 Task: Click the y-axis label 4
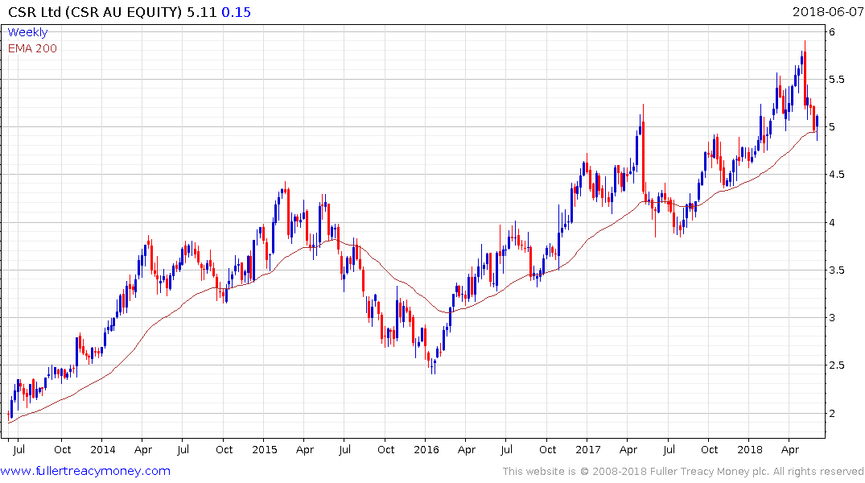[x=832, y=222]
